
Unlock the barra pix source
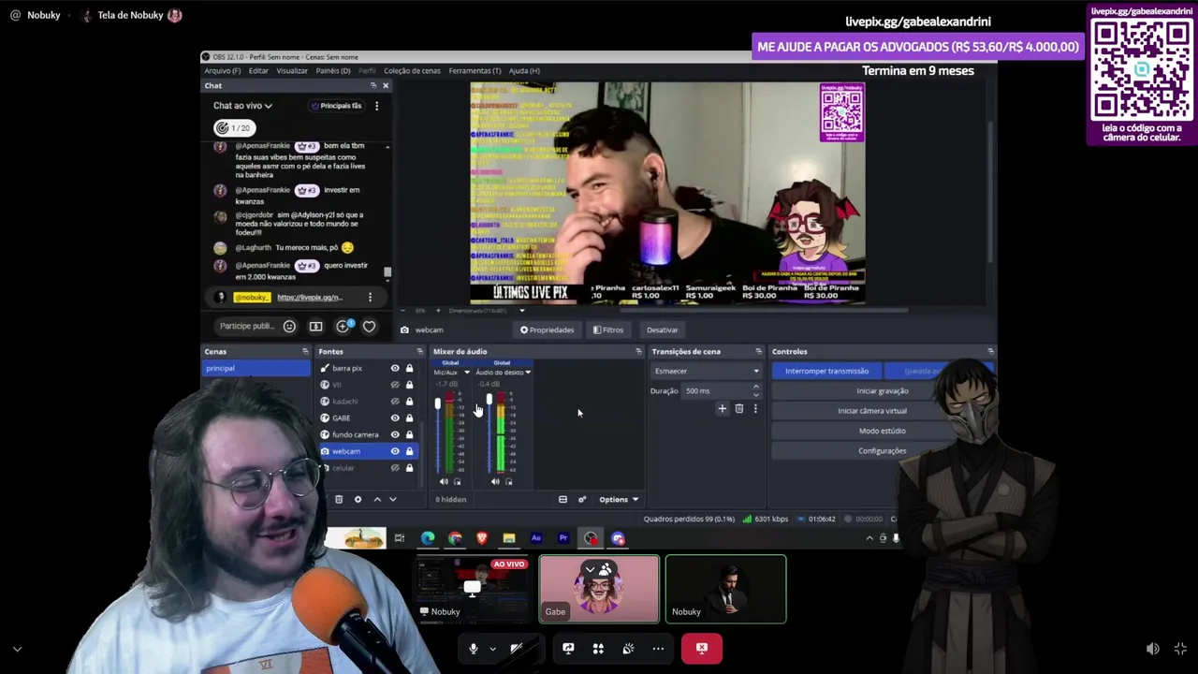click(409, 368)
